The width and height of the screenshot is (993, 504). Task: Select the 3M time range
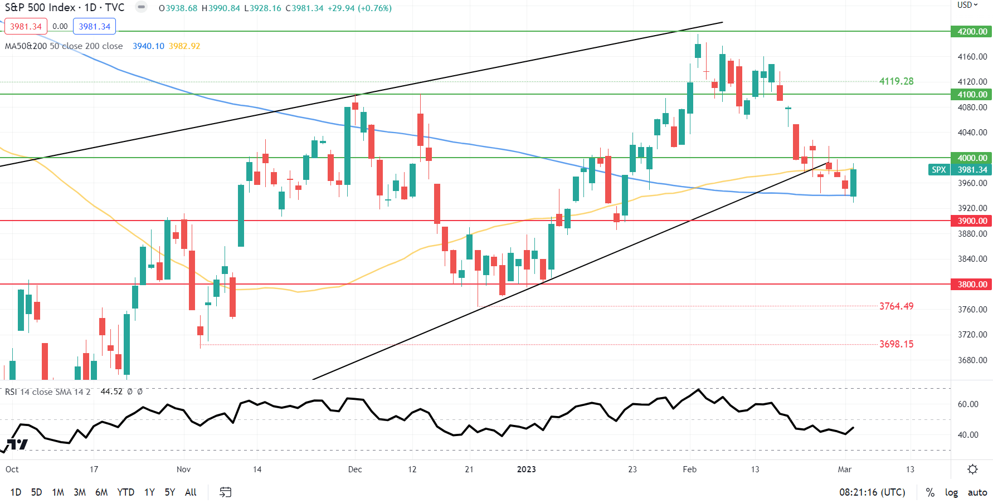pyautogui.click(x=80, y=492)
